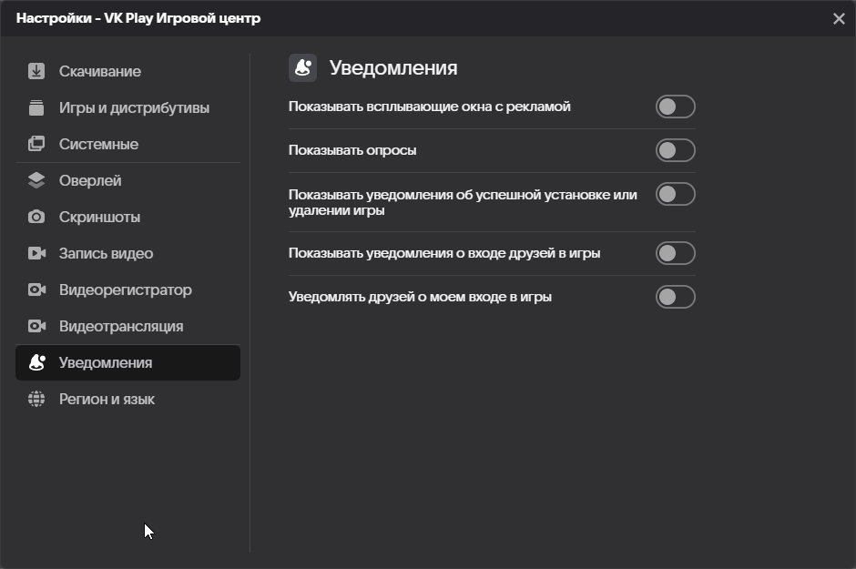
Task: Click the recorder icon beside Видеорегистратор
Action: (36, 290)
